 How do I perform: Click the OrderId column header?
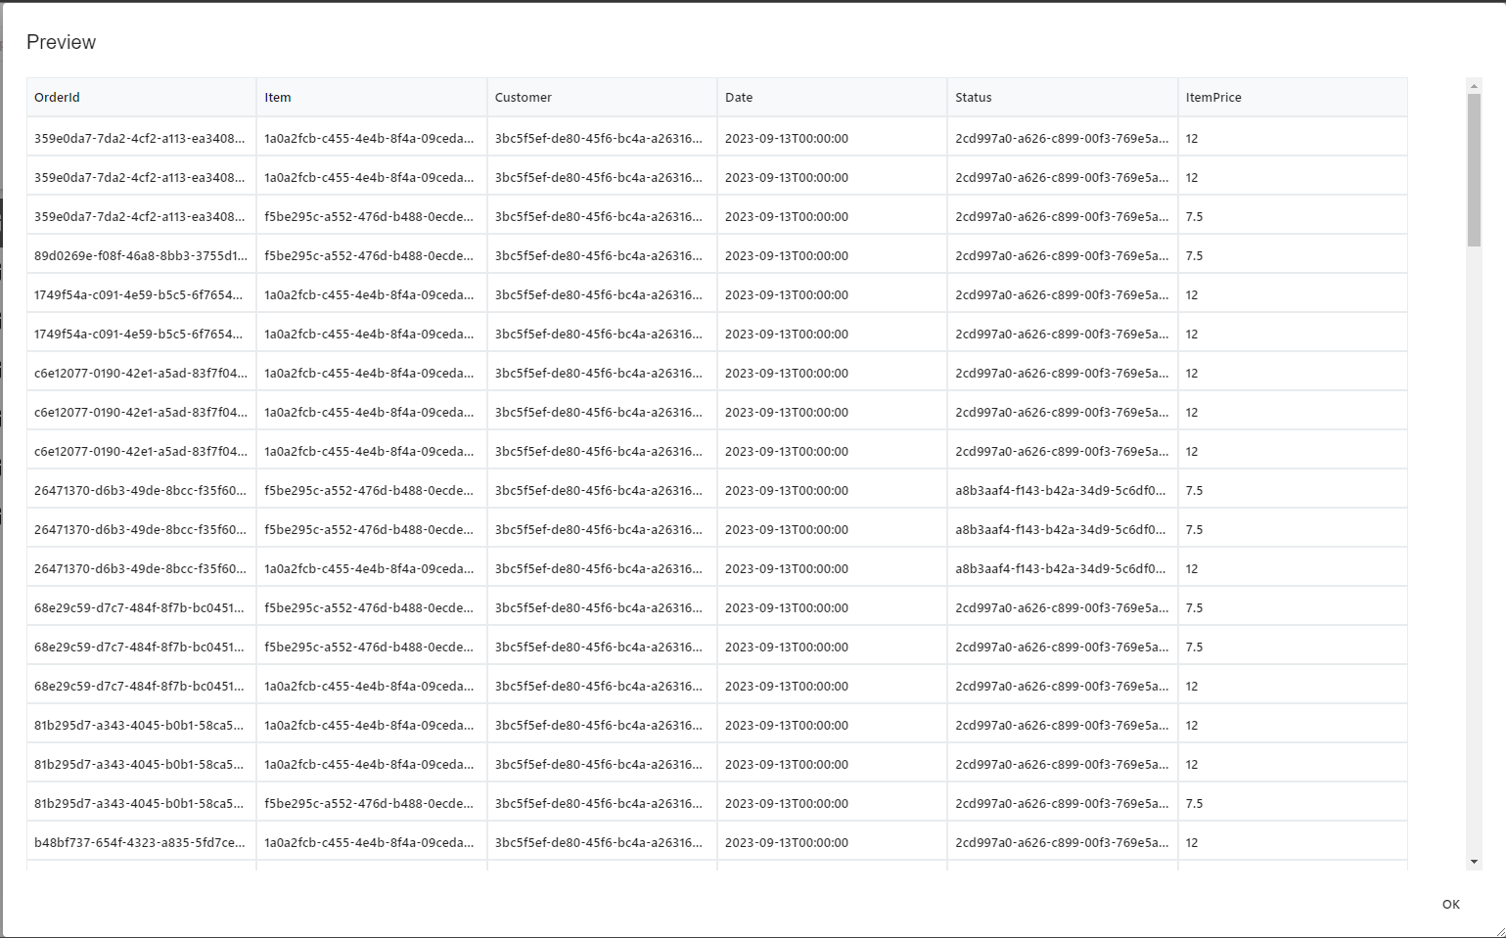click(57, 97)
